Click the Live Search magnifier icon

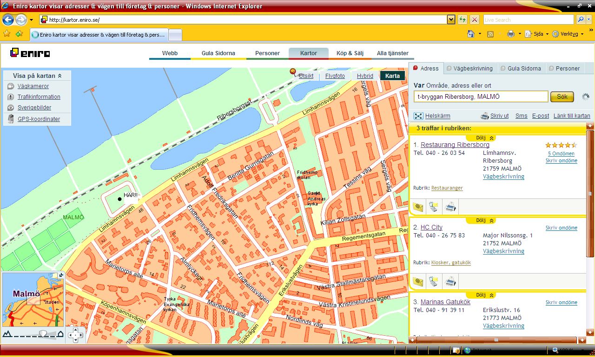[581, 19]
